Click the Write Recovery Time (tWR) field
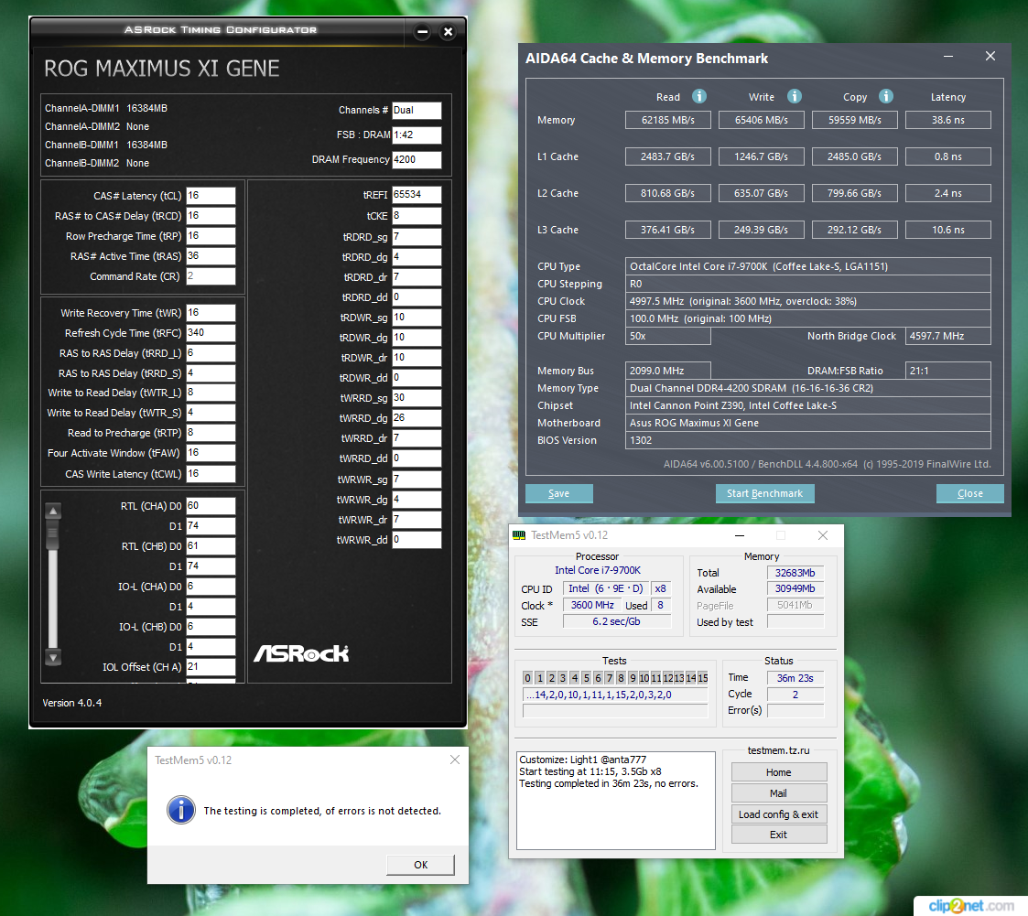1028x916 pixels. [211, 313]
